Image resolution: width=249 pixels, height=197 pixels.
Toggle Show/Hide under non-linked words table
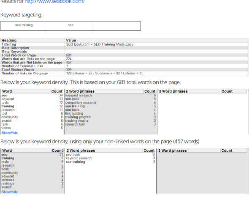10,192
